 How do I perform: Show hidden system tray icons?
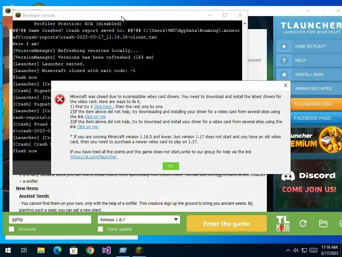(288, 250)
